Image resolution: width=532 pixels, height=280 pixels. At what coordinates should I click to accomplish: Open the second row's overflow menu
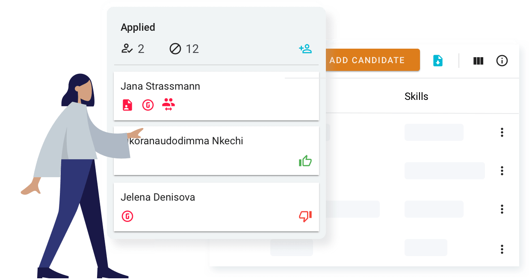(x=502, y=171)
